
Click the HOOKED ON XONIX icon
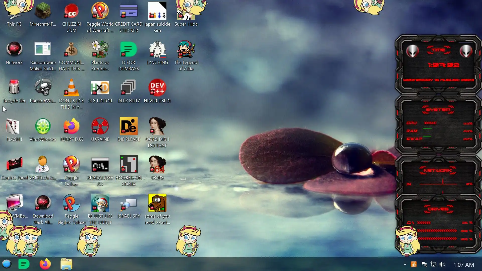[129, 165]
